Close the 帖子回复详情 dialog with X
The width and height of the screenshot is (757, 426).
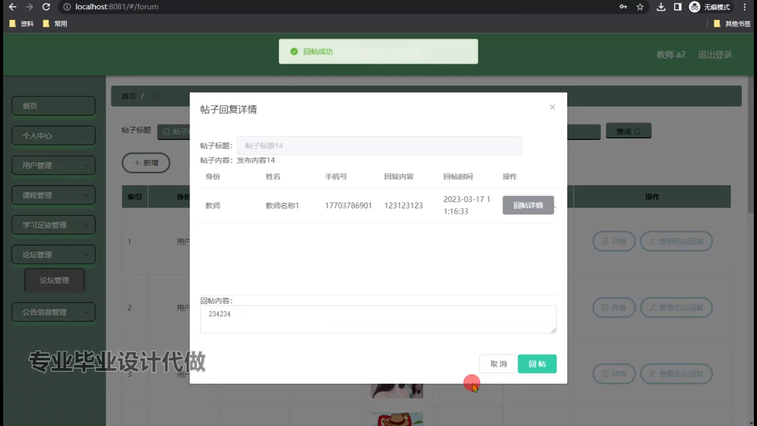coord(552,107)
